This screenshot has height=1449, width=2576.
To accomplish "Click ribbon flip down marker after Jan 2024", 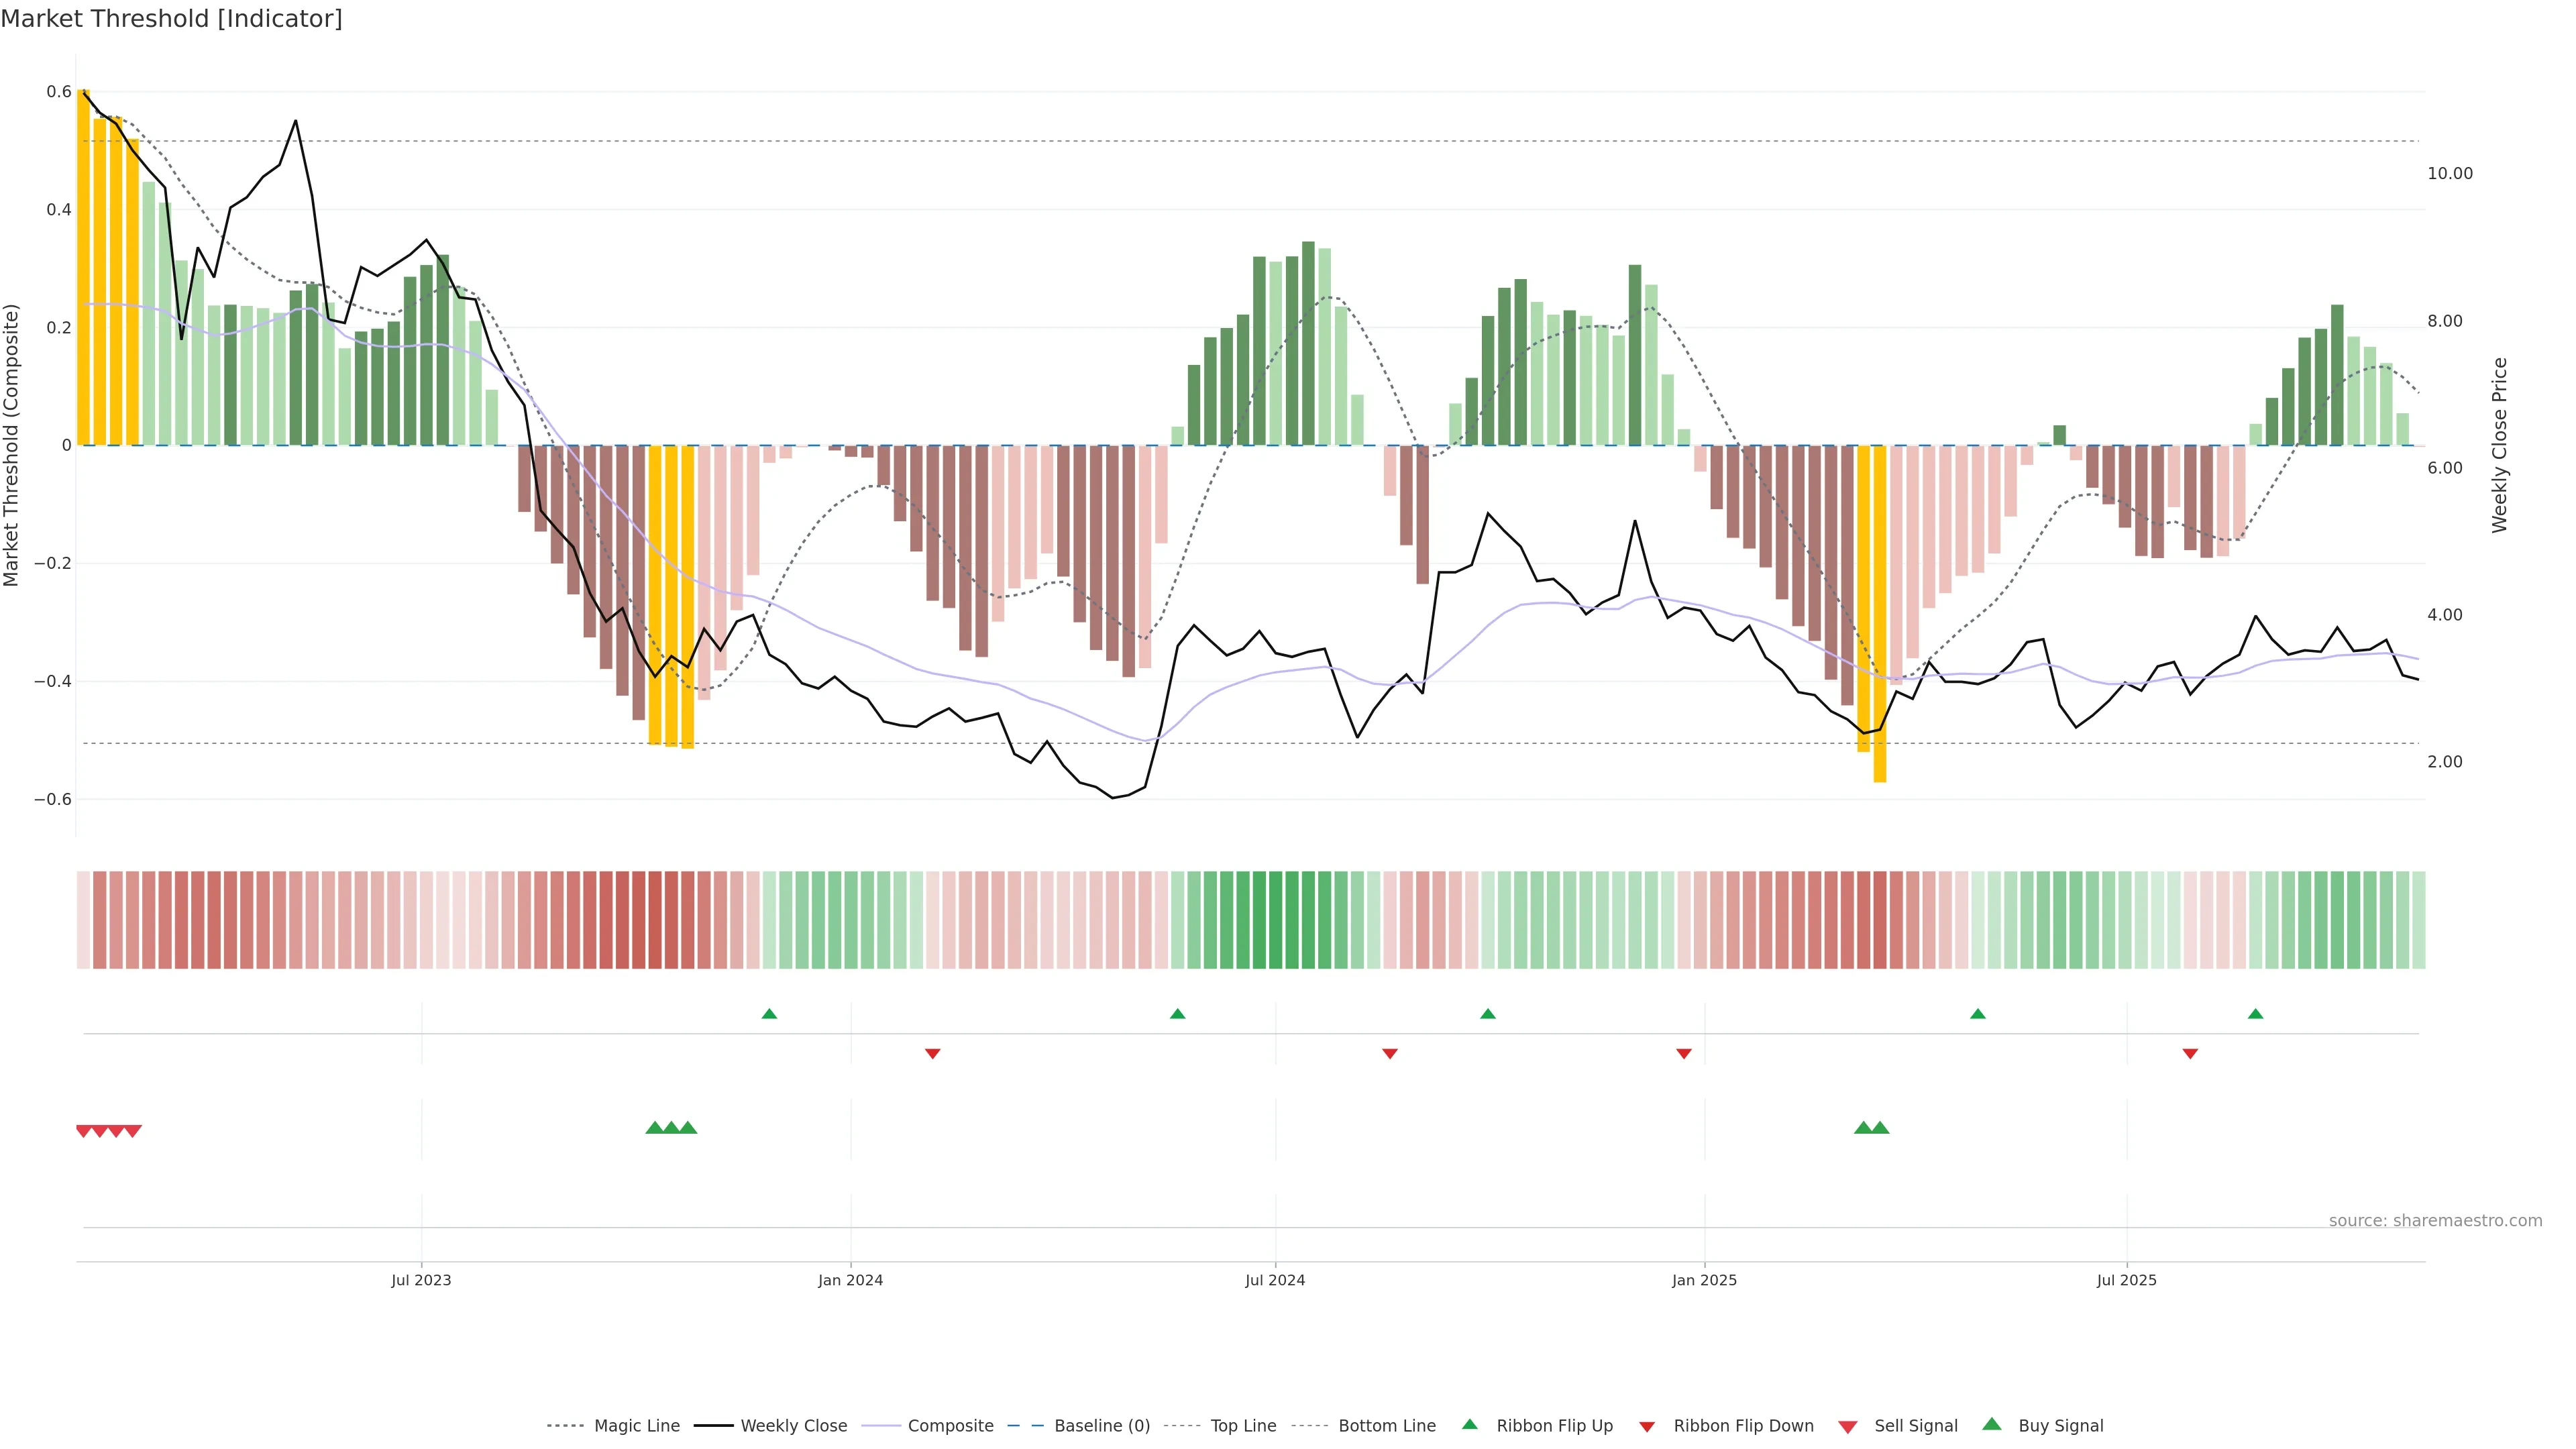I will 932,1053.
